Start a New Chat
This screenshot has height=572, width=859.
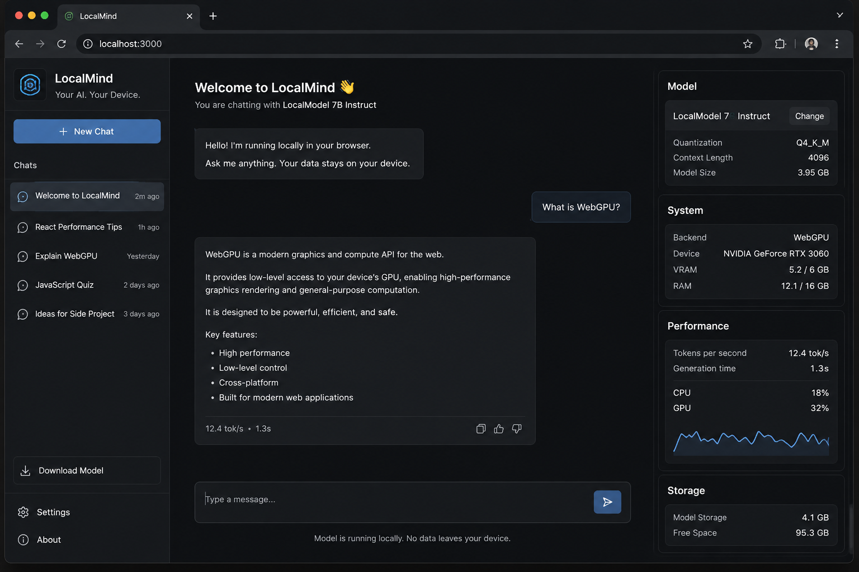tap(87, 131)
